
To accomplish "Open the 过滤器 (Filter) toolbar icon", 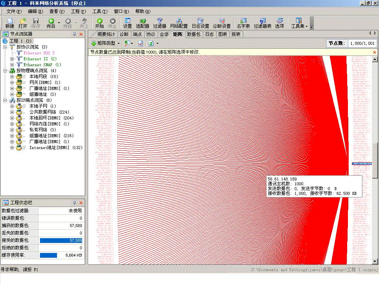I will (160, 23).
